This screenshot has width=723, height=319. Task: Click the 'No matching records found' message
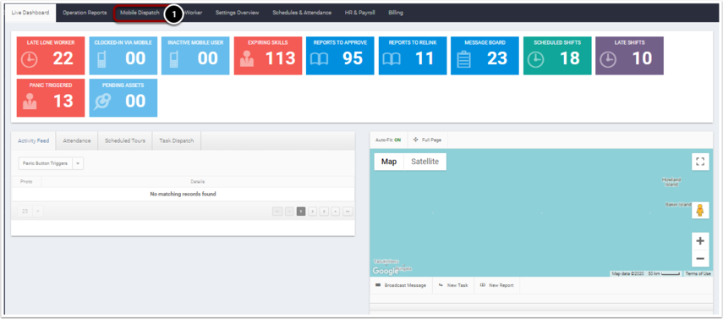[x=183, y=195]
